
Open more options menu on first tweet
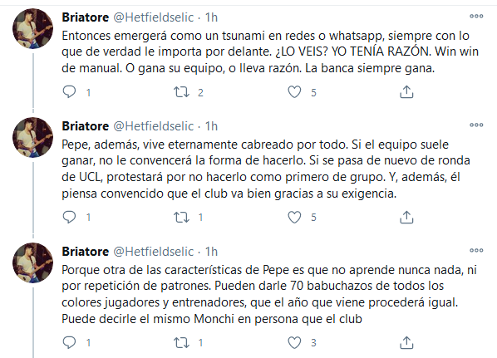point(476,16)
